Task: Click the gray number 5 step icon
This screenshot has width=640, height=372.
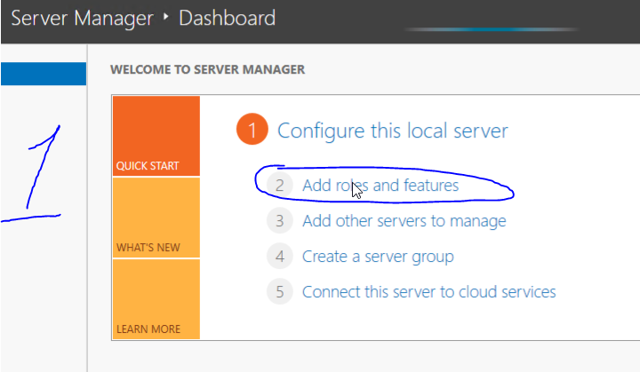Action: click(x=279, y=292)
